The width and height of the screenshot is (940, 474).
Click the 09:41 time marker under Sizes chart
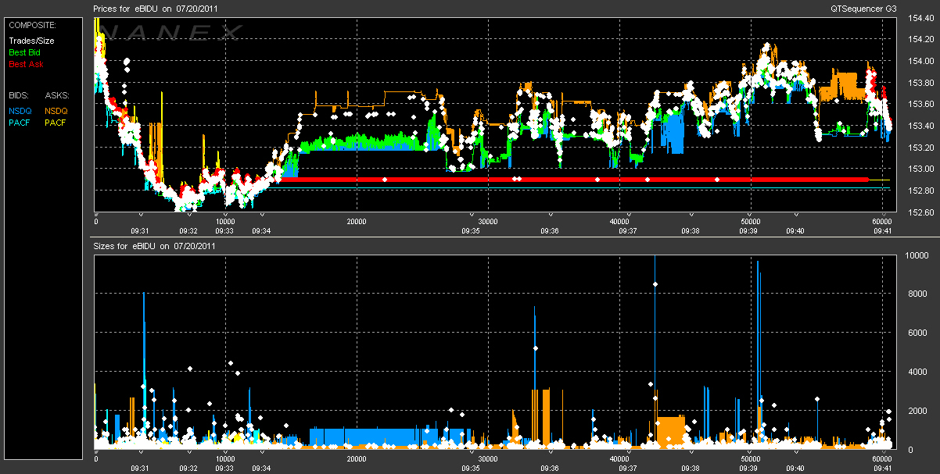tap(883, 469)
